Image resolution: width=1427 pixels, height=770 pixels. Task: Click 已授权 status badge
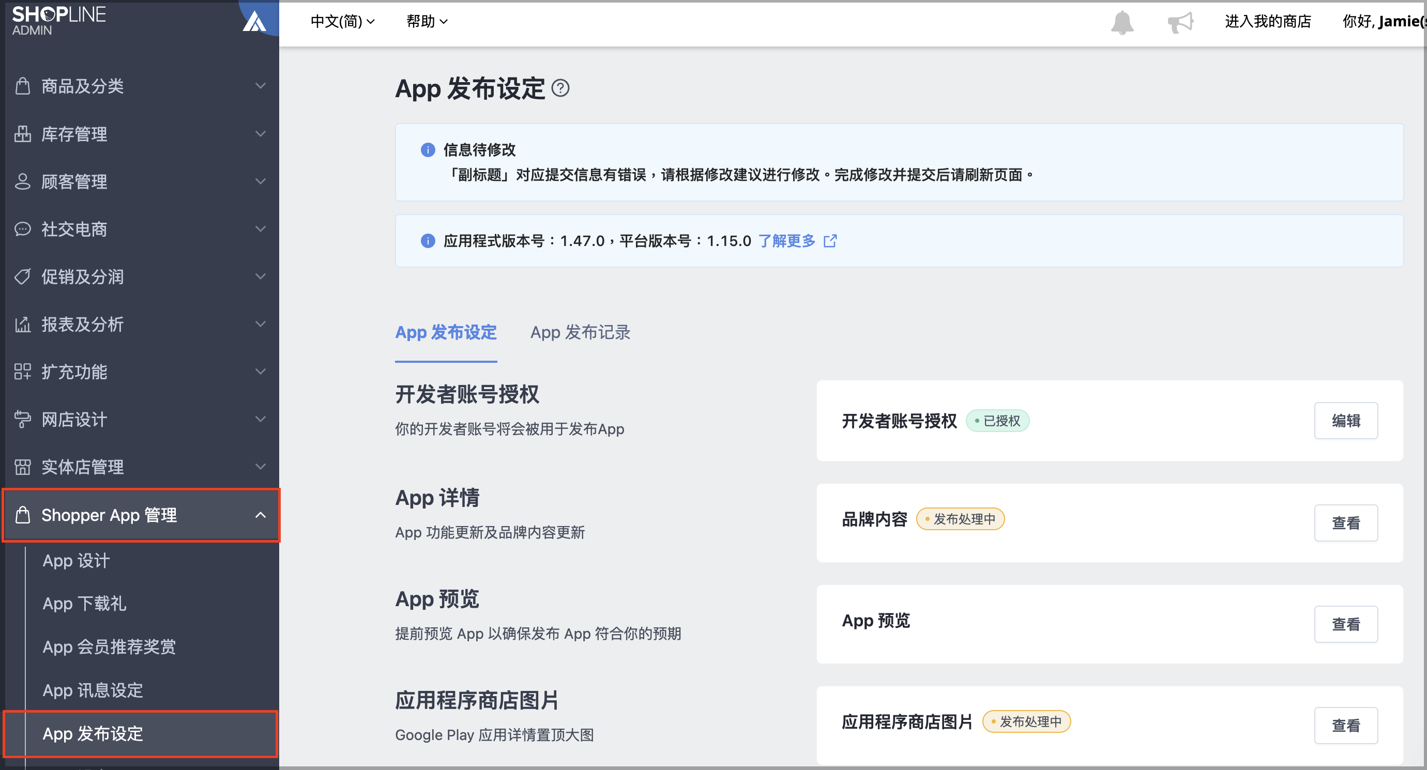click(x=998, y=421)
